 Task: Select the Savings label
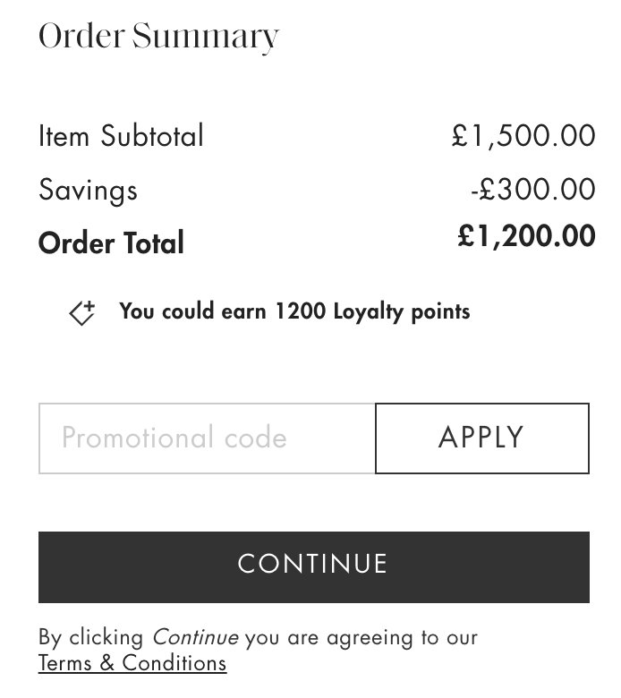pos(88,190)
